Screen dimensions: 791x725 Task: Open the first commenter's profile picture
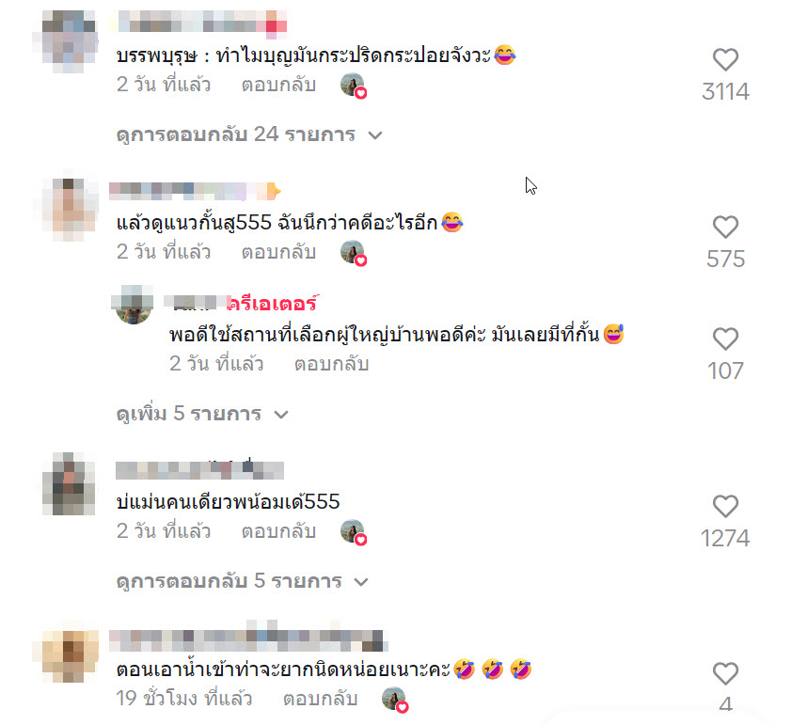coord(69,41)
